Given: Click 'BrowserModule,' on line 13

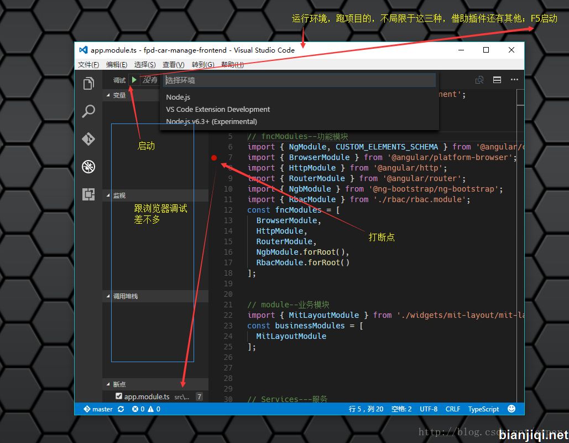Looking at the screenshot, I should point(289,220).
